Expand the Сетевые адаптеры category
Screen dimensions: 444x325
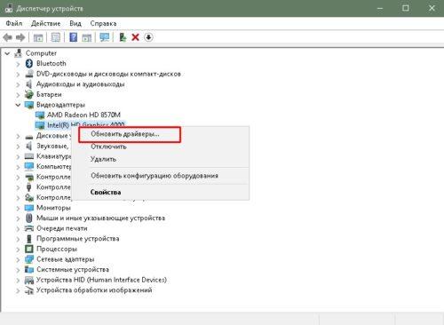pos(18,259)
